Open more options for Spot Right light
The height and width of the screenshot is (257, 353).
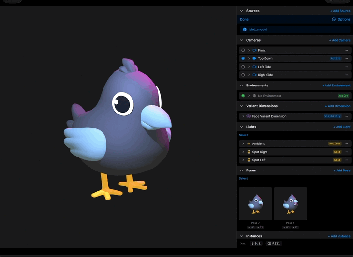[346, 152]
